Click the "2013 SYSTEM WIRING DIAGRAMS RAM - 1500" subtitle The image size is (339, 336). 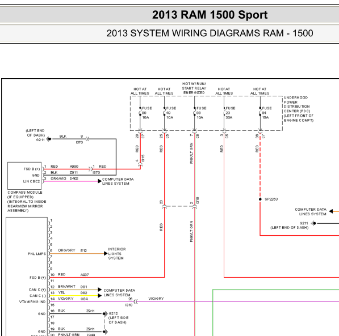[x=210, y=33]
